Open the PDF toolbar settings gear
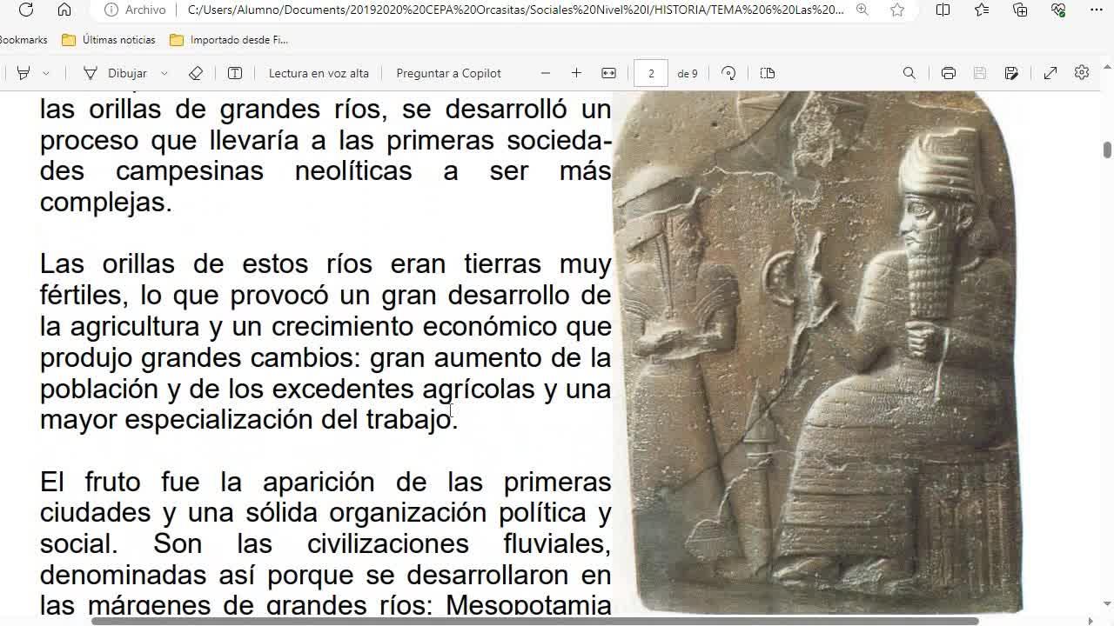This screenshot has width=1114, height=626. [x=1082, y=73]
